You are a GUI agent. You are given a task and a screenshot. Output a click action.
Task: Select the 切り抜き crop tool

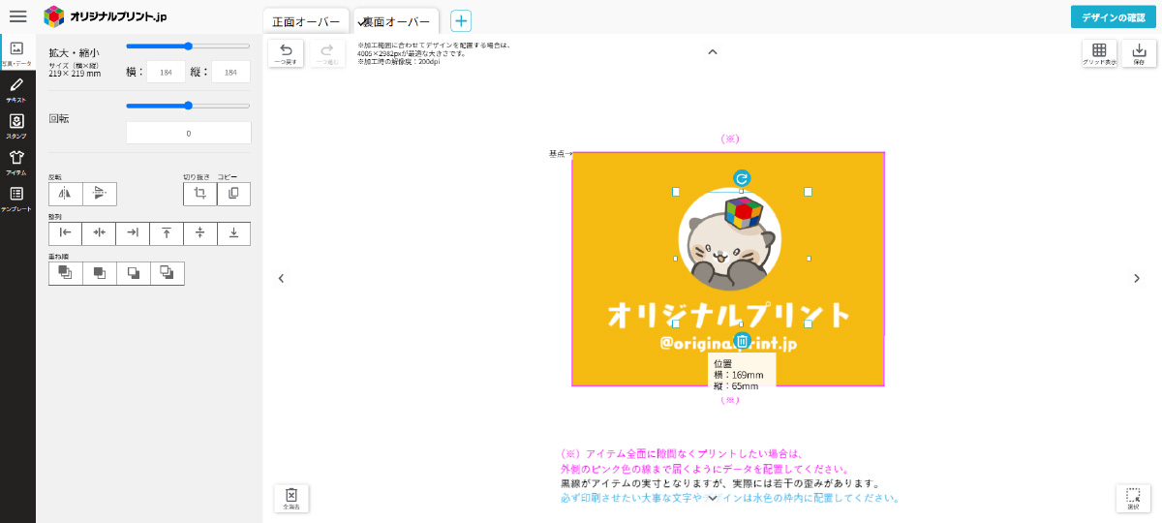[x=200, y=194]
